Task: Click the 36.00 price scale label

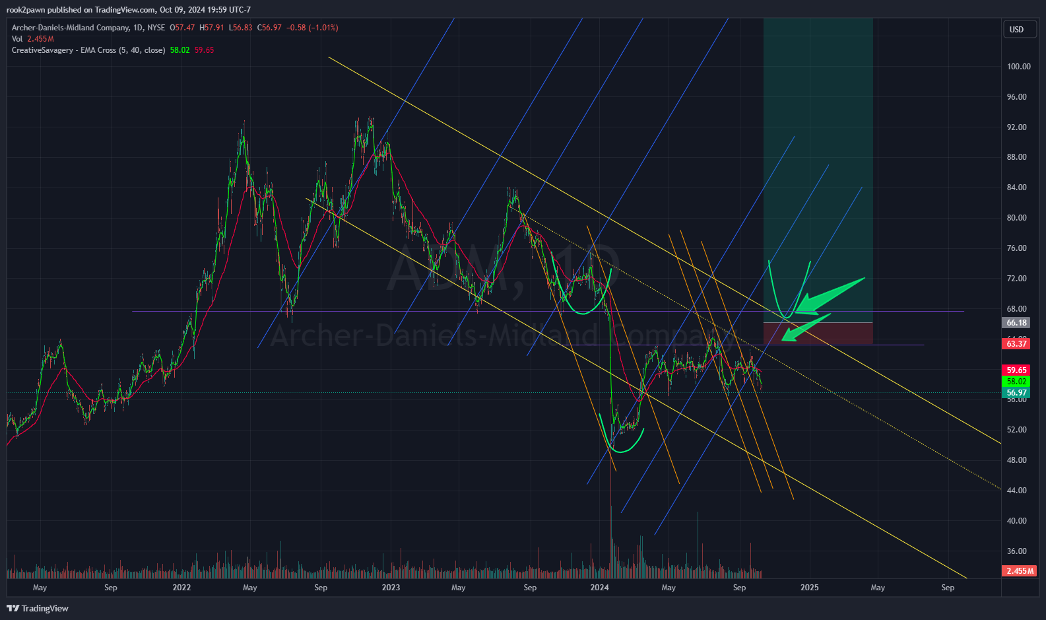Action: coord(1016,551)
